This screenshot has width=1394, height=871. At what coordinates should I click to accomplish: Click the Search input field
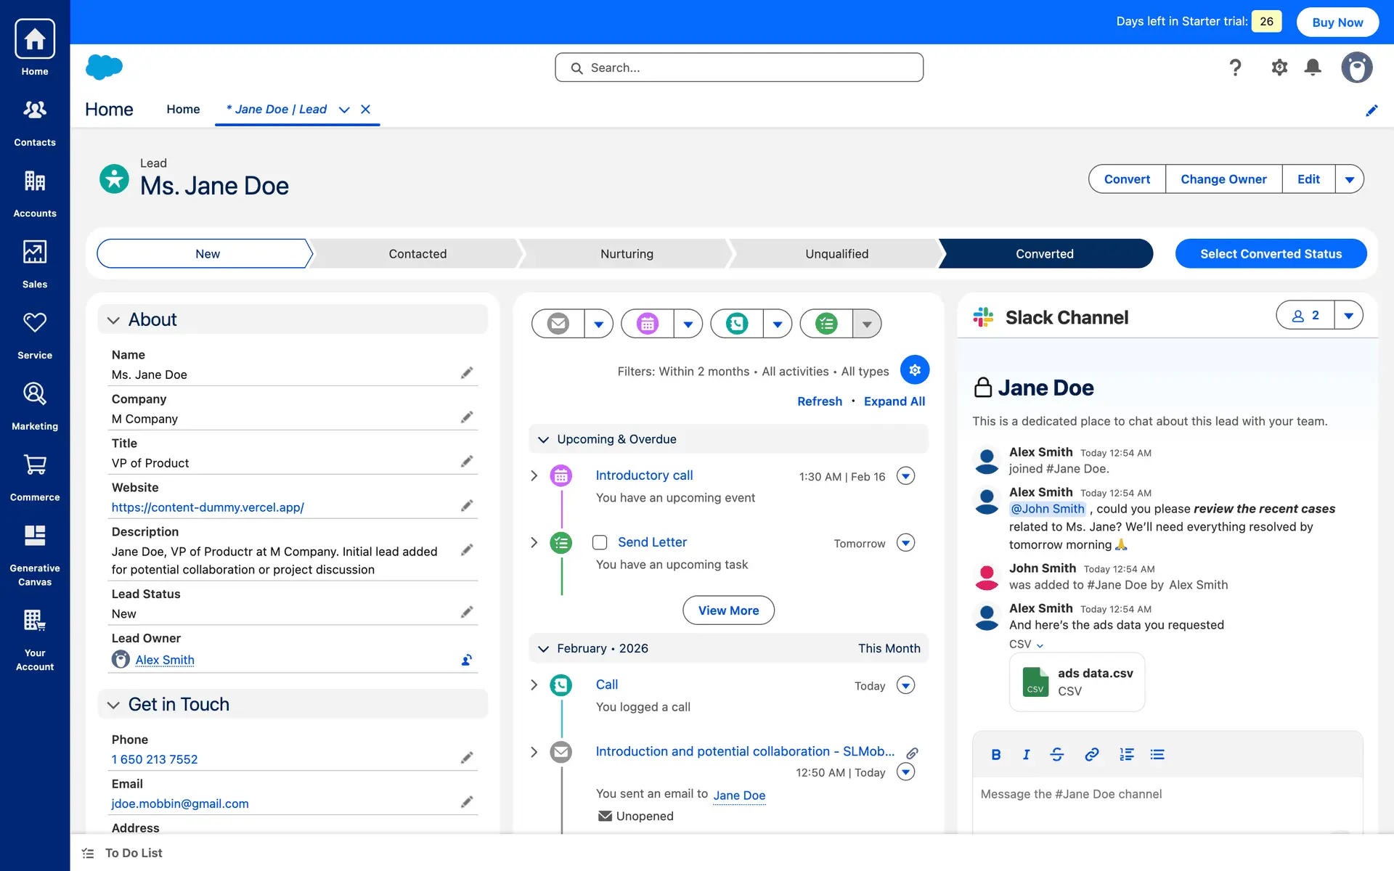tap(739, 68)
